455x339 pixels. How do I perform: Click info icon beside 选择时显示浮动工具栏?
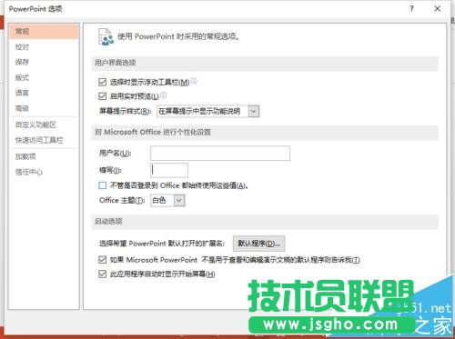pos(194,81)
